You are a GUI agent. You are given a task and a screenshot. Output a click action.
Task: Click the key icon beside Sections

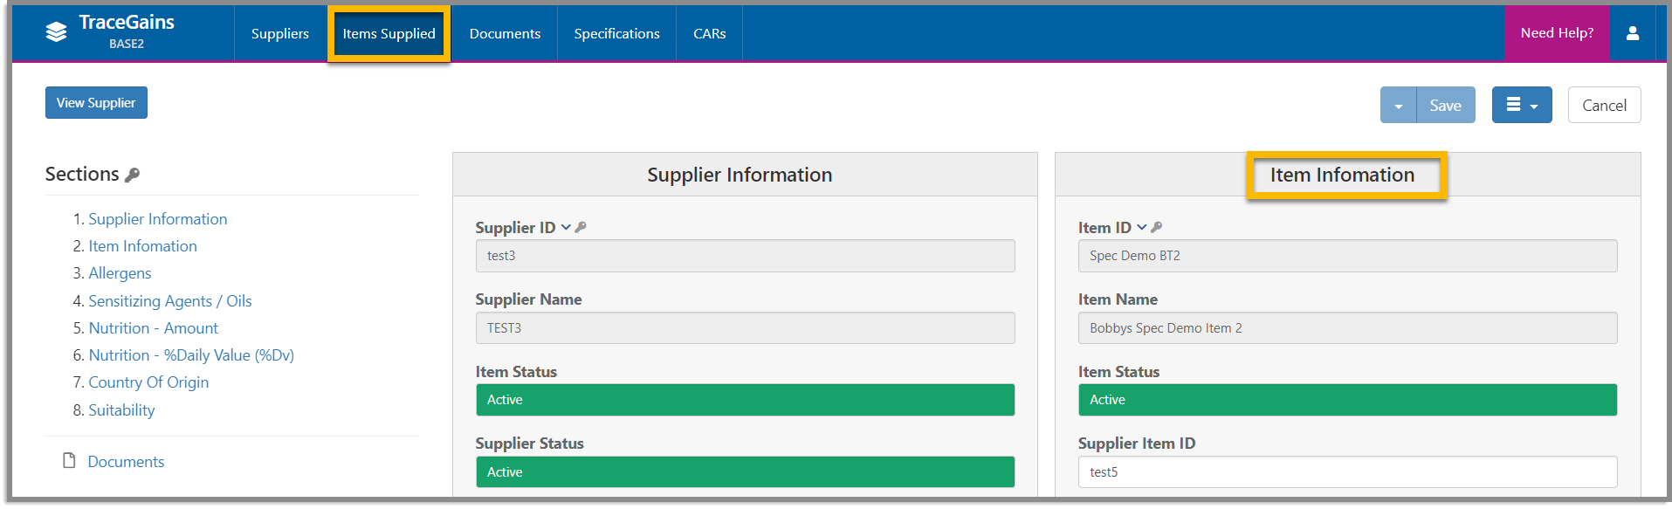pyautogui.click(x=133, y=175)
